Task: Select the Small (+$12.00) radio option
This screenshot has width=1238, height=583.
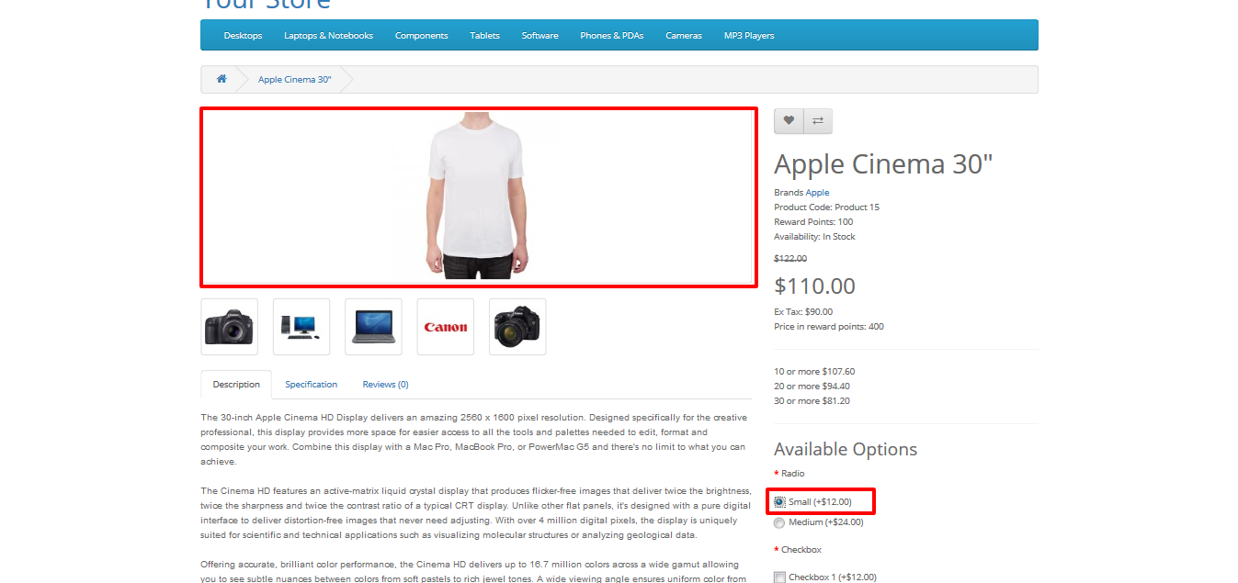Action: point(779,502)
